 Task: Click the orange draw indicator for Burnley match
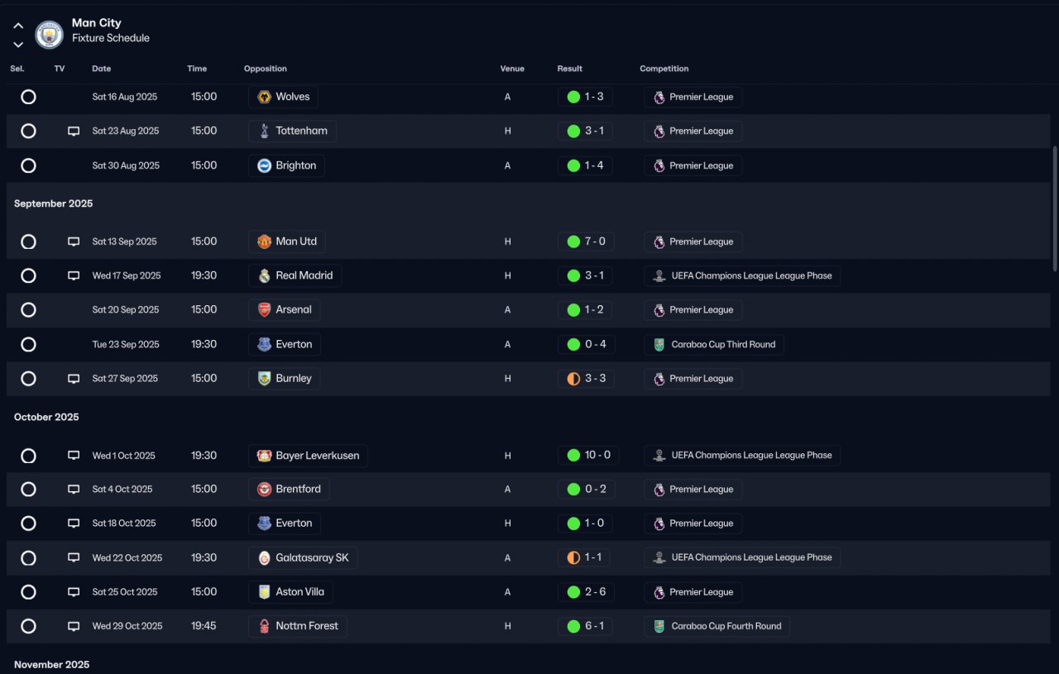pos(573,379)
